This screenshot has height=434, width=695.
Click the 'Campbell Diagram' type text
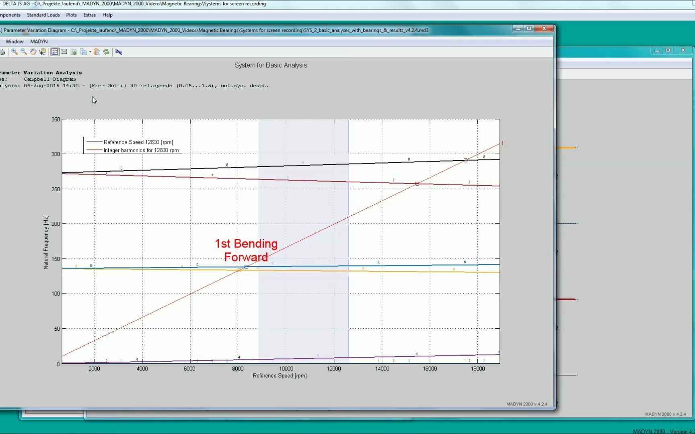coord(50,79)
